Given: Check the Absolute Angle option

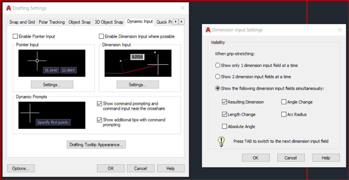Looking at the screenshot, I should click(224, 127).
